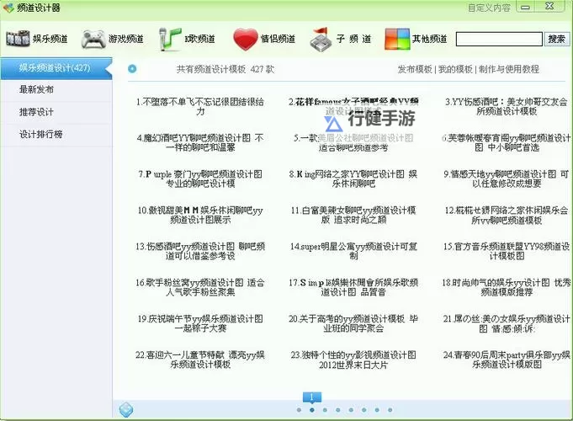This screenshot has width=573, height=421.
Task: Go to the sixth page dot
Action: [x=364, y=410]
